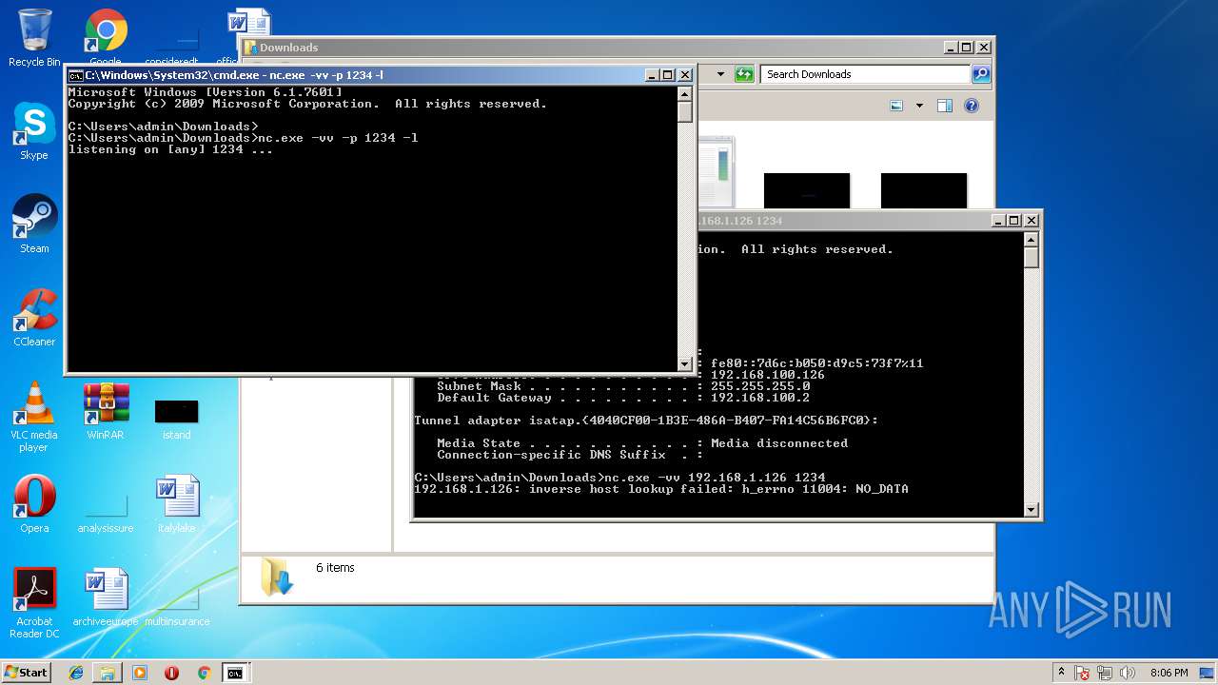Screen dimensions: 1218x685
Task: Minimize the second cmd window
Action: [998, 221]
